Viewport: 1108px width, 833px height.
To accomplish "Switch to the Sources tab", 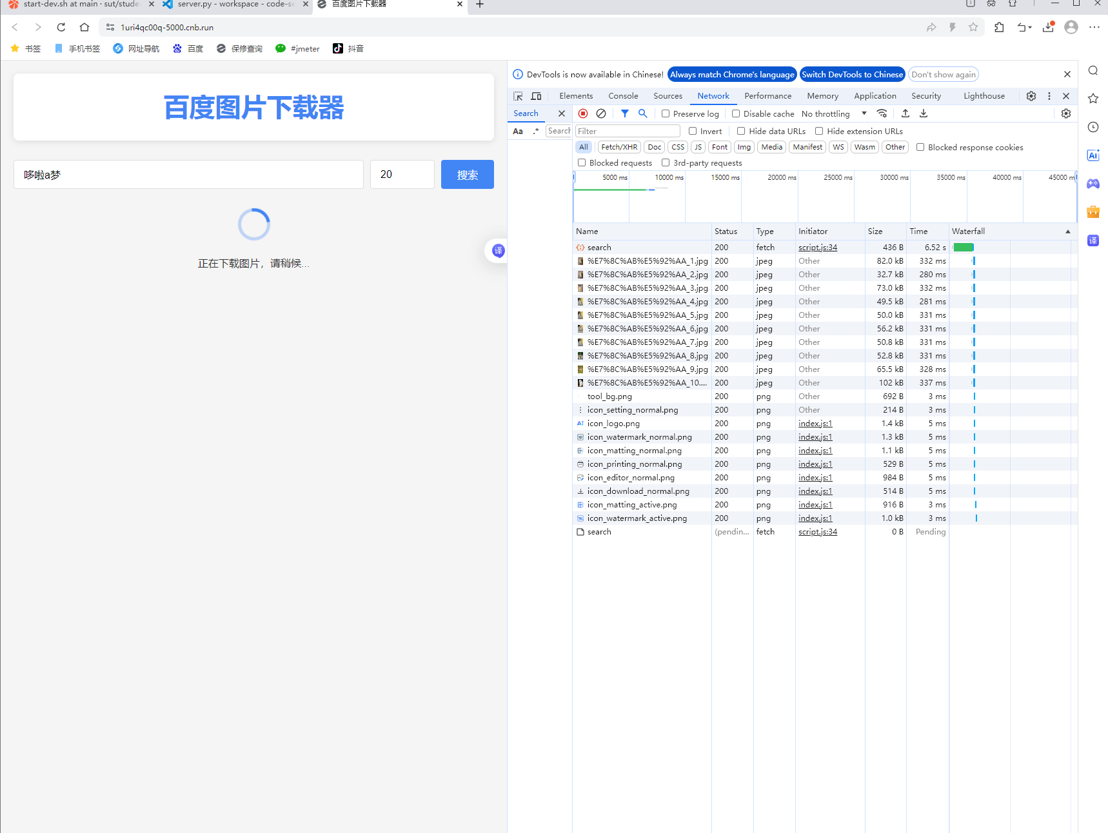I will pyautogui.click(x=668, y=96).
